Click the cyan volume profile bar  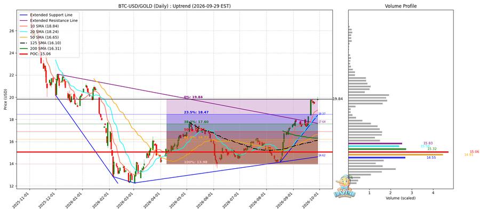tap(374, 146)
